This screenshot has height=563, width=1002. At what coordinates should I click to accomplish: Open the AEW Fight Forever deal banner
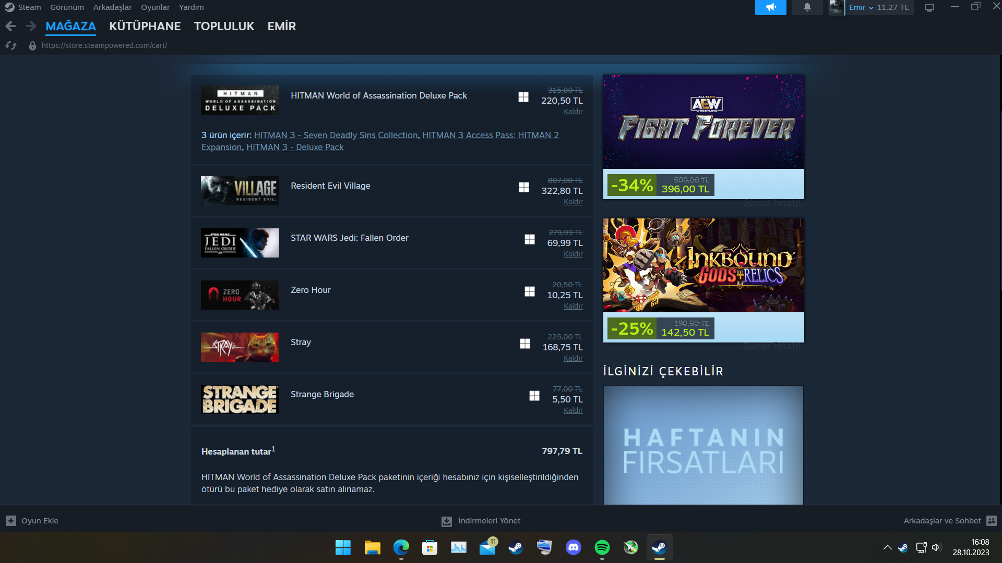703,122
